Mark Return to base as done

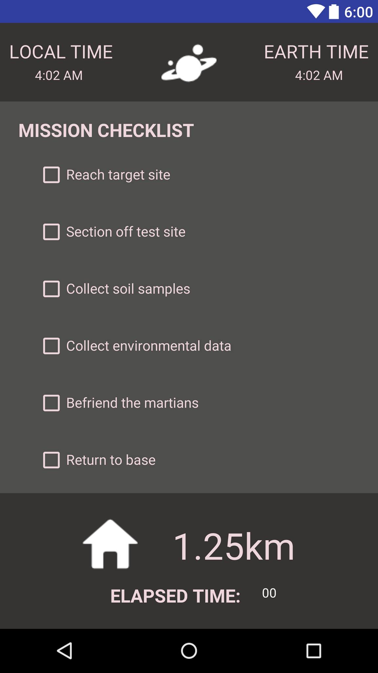(52, 460)
